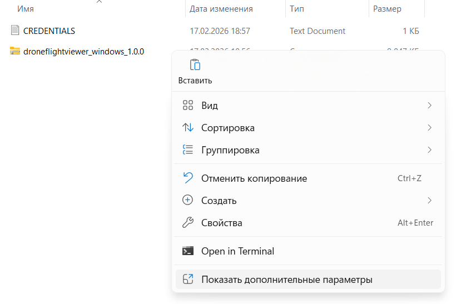
Task: Click the grid icon next to Вид
Action: coord(188,106)
